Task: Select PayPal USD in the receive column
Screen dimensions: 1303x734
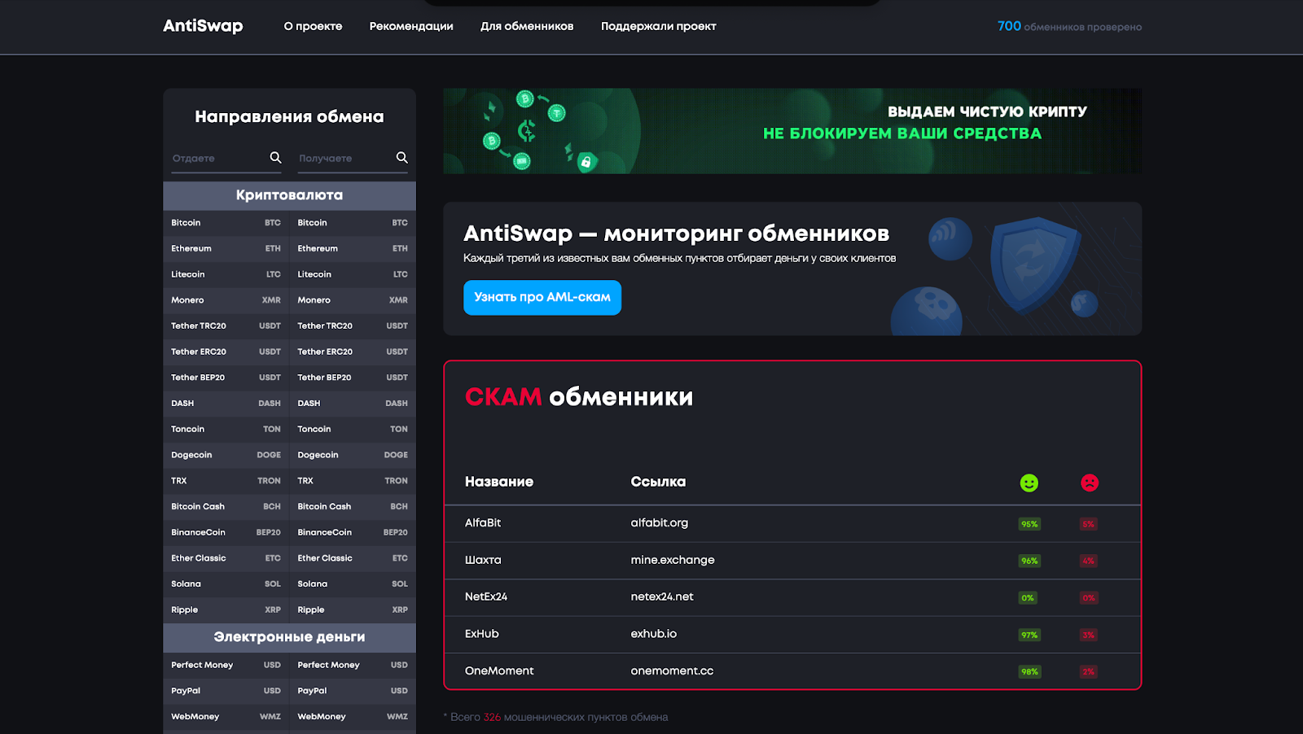Action: [x=353, y=691]
